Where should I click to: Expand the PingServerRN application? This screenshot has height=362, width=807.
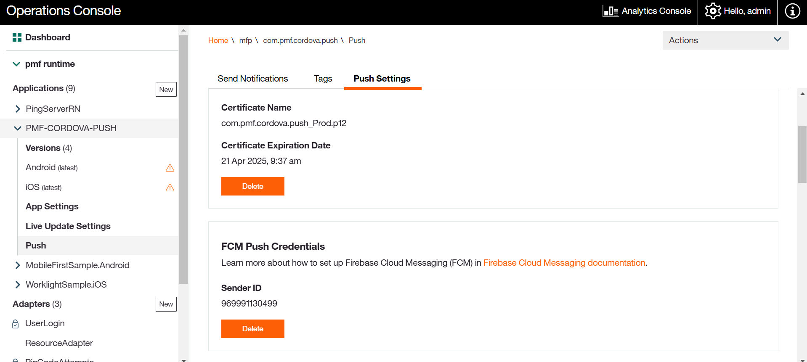pyautogui.click(x=18, y=109)
